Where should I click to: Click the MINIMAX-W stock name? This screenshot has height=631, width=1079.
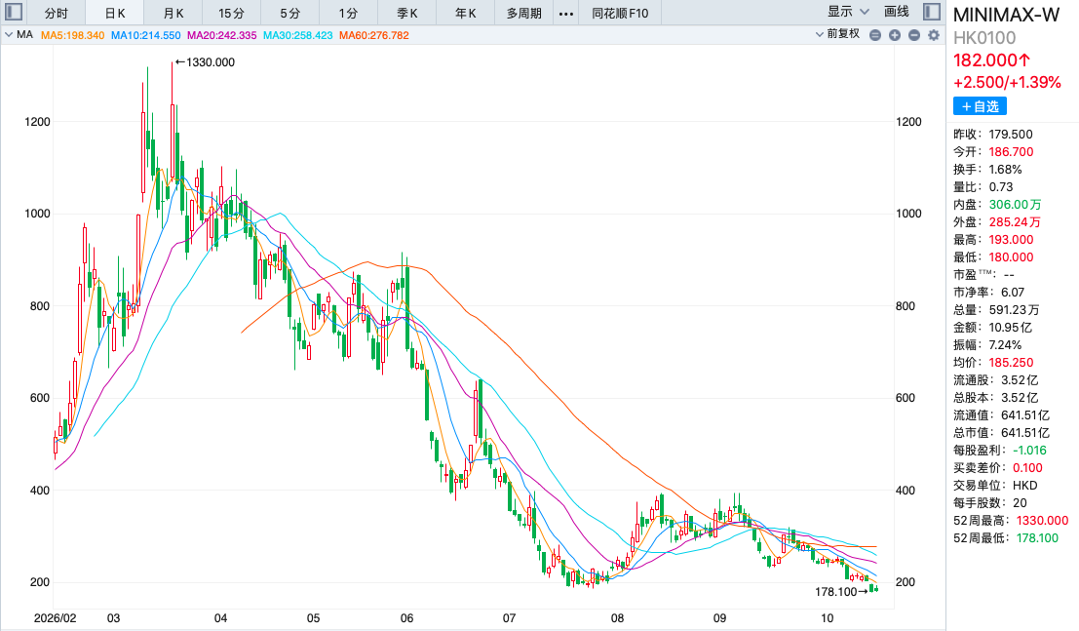pos(1006,16)
